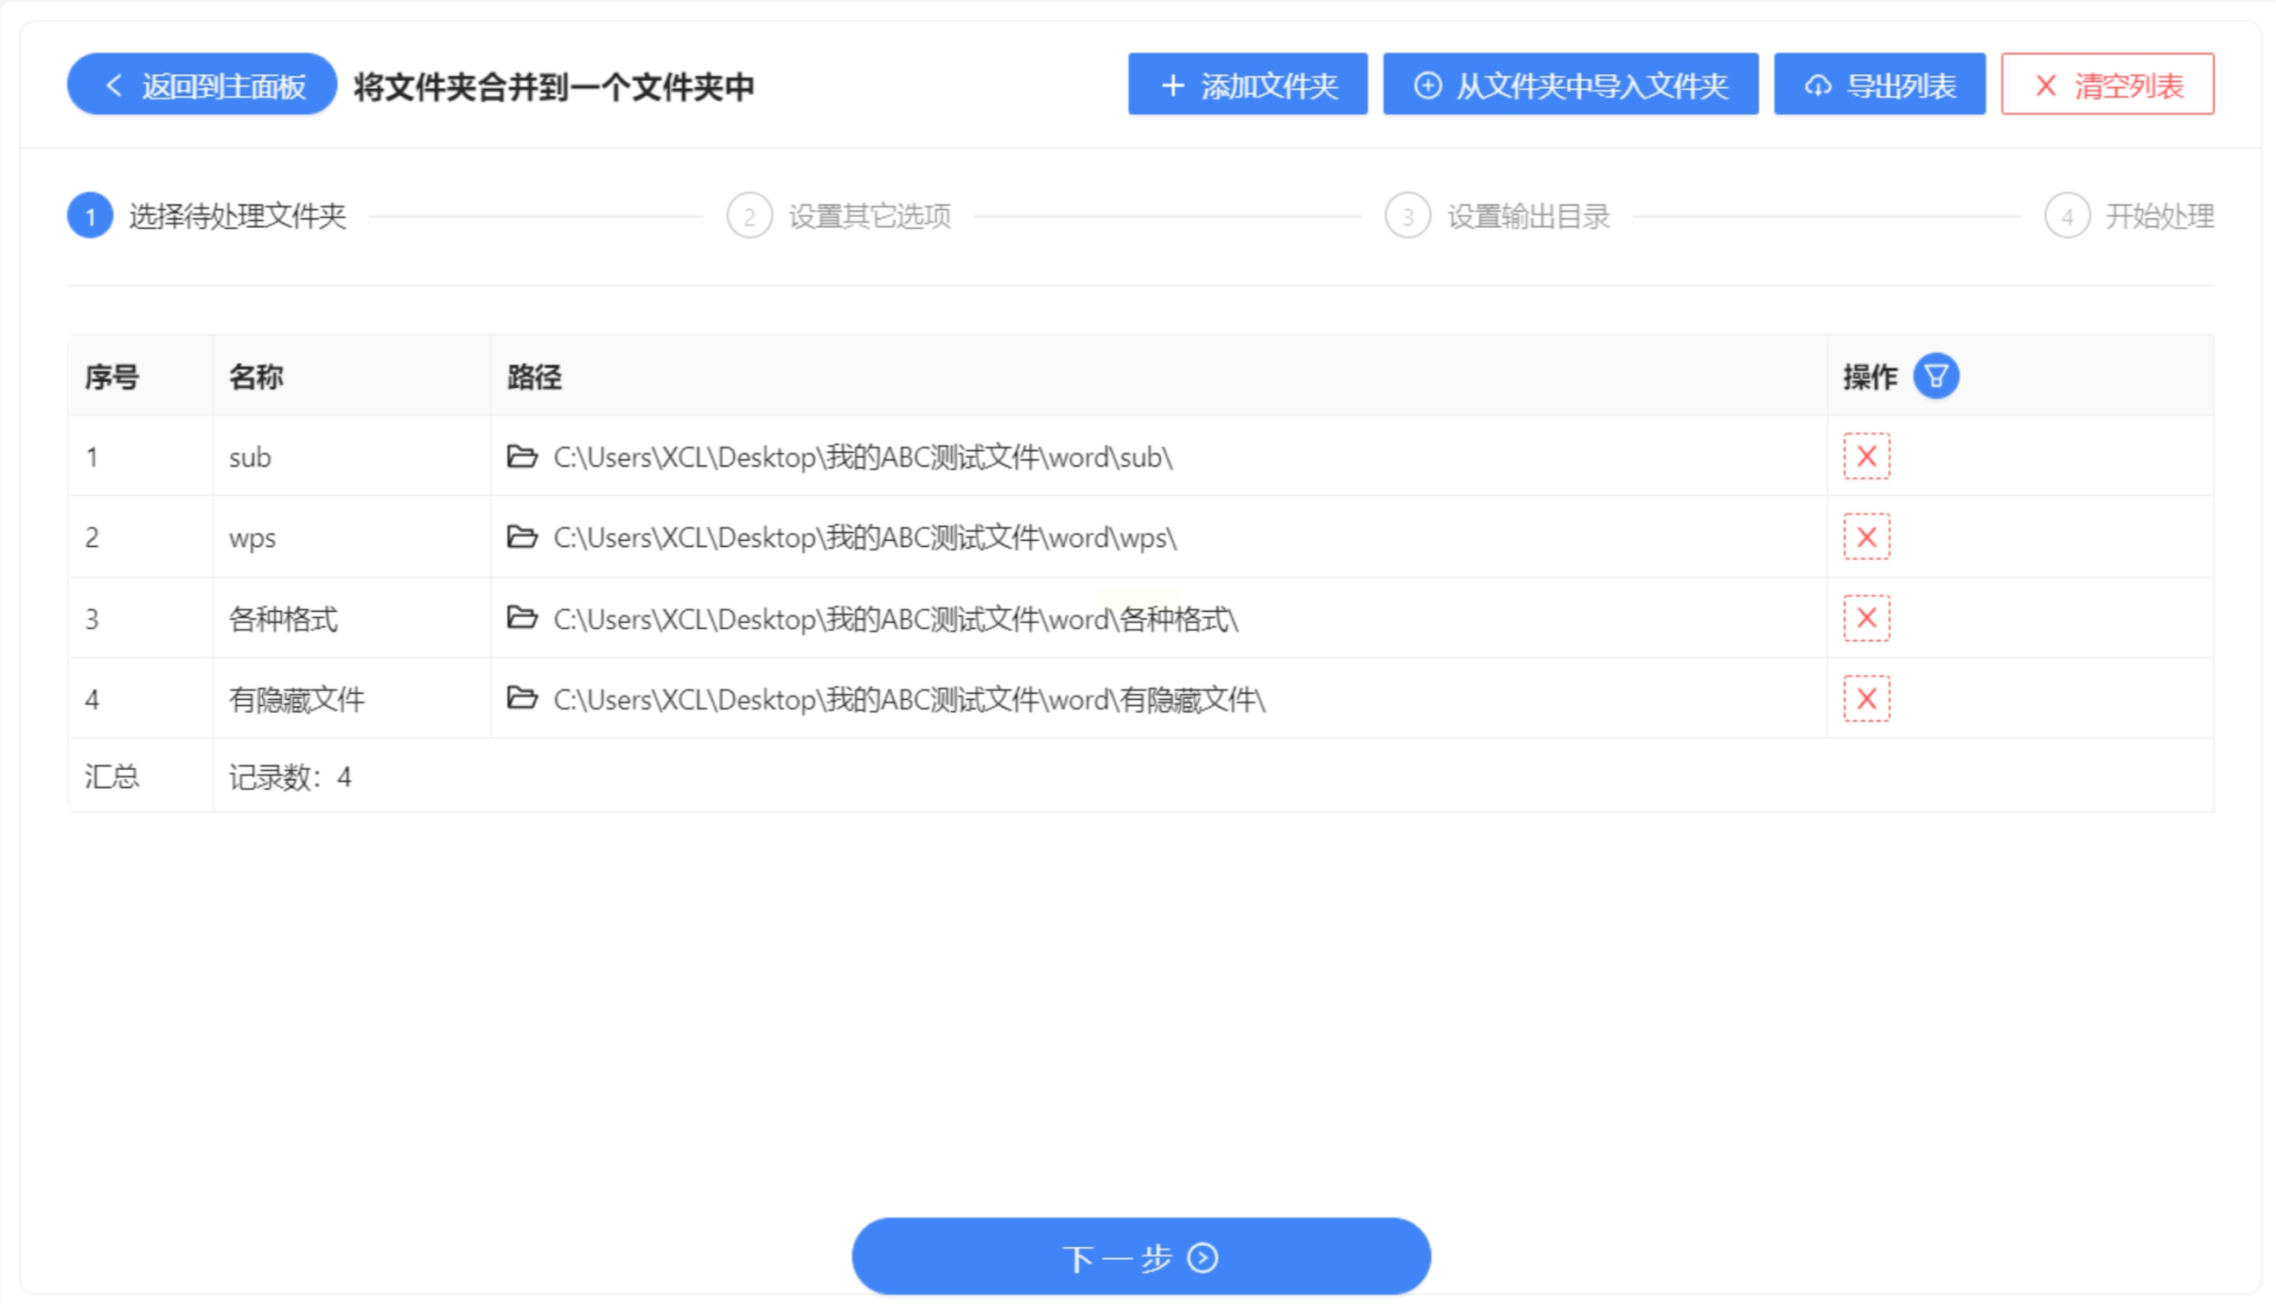Remove the sub folder row

[1866, 457]
